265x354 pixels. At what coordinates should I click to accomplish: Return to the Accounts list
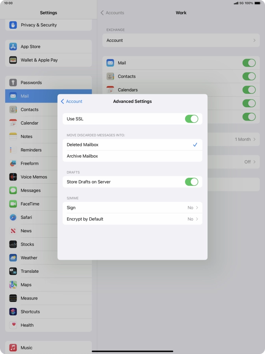(x=112, y=13)
